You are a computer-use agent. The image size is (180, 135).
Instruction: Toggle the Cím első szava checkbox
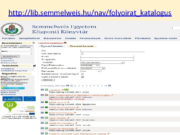click(82, 53)
